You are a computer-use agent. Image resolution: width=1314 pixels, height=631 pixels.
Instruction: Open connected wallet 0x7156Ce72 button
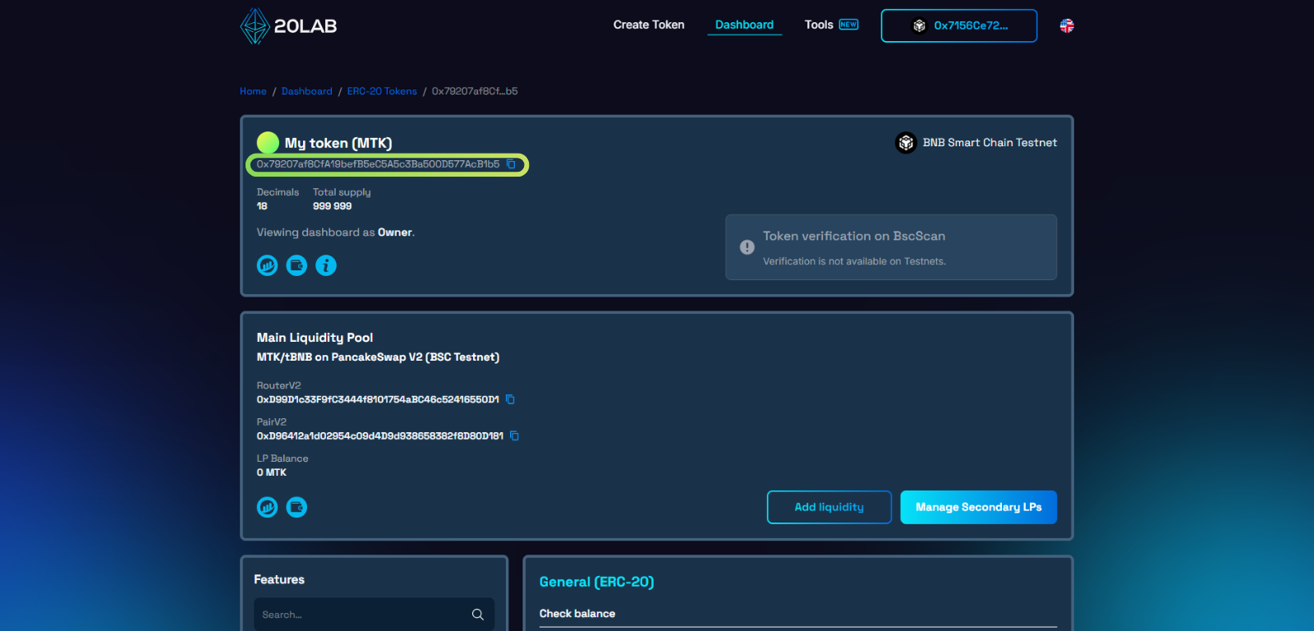point(959,25)
